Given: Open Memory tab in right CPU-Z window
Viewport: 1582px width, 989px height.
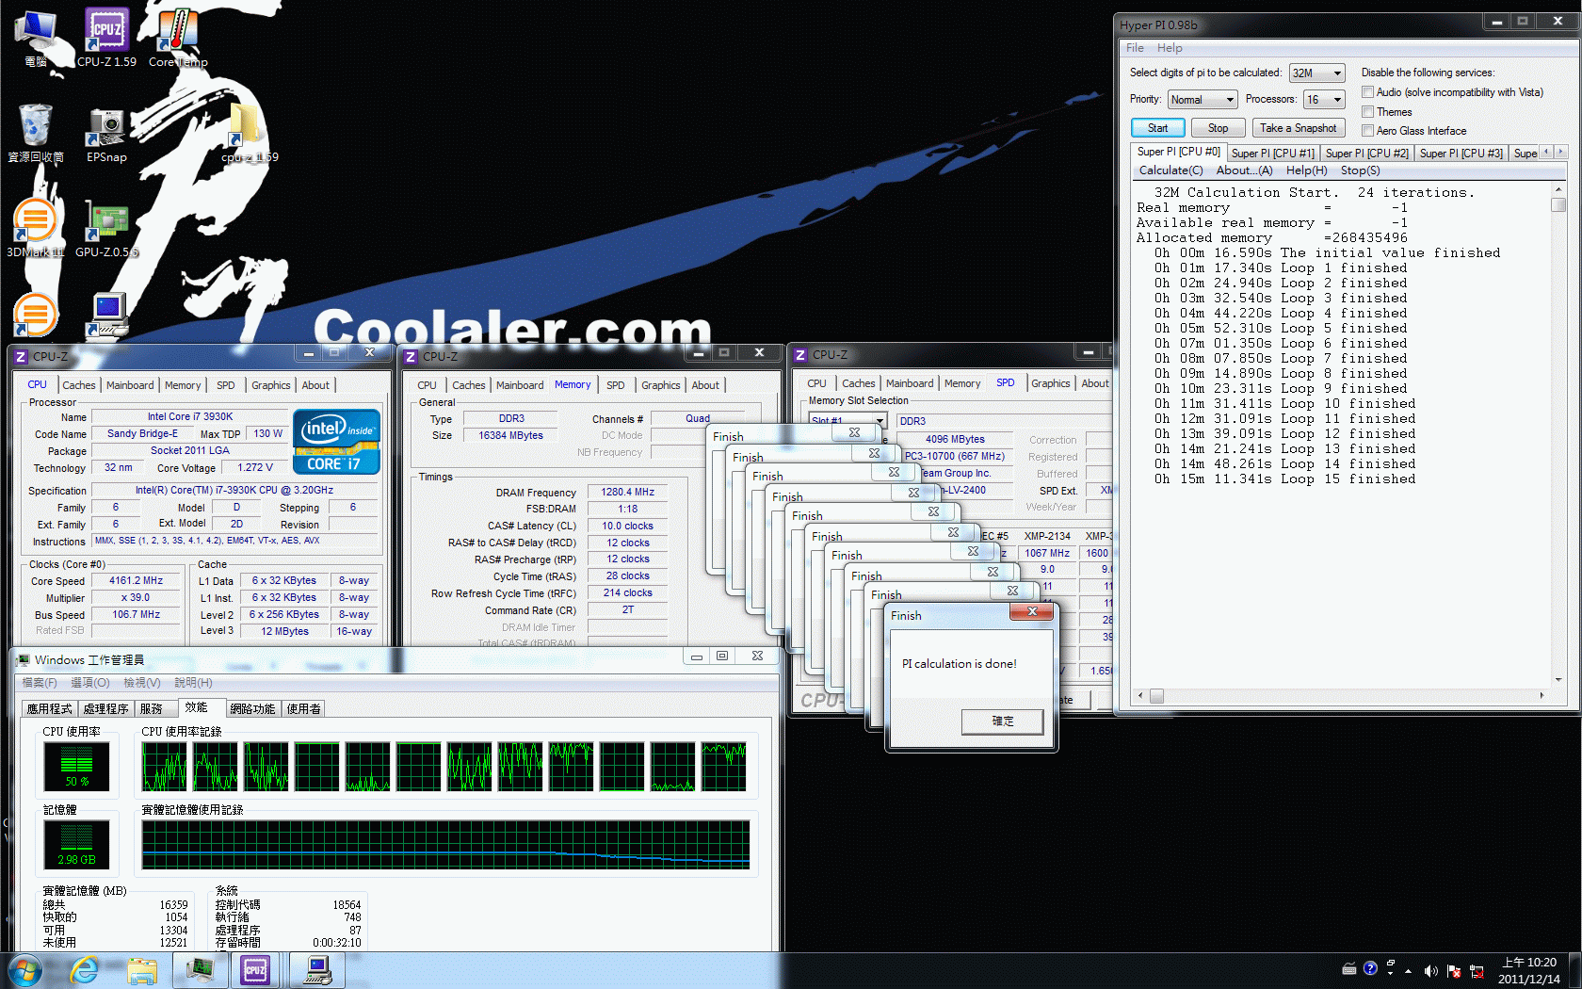Looking at the screenshot, I should tap(962, 383).
